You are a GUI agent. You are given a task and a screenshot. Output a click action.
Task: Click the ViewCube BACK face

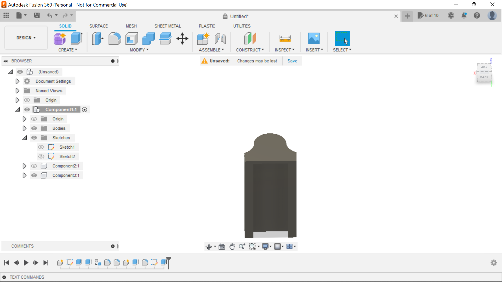click(484, 77)
